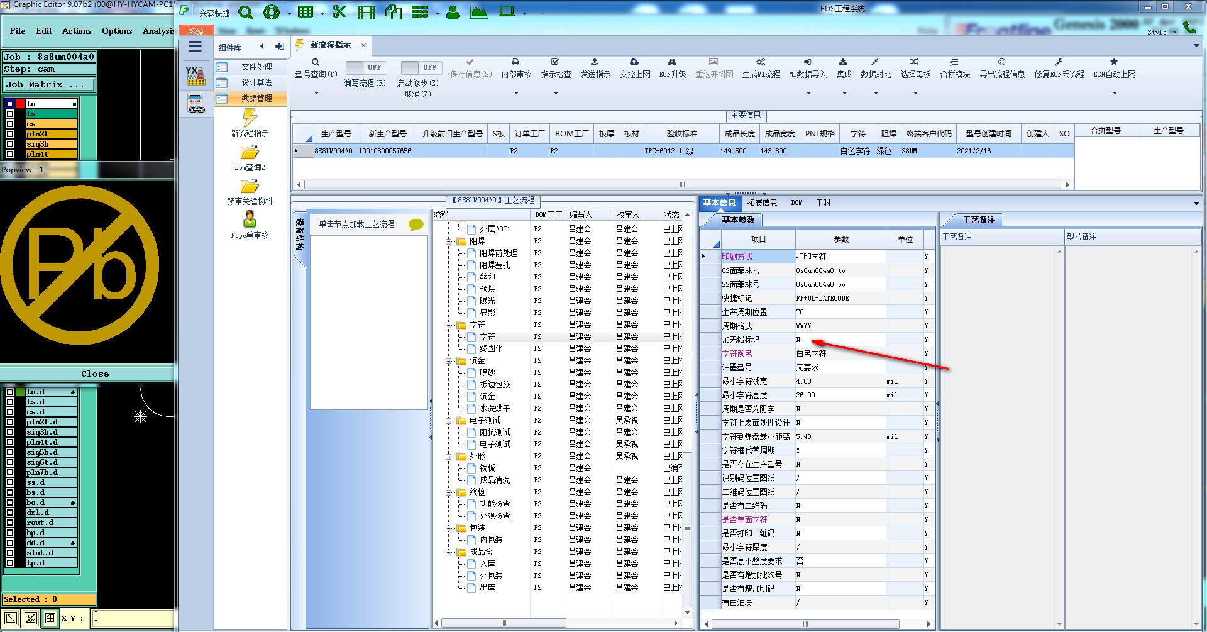Image resolution: width=1207 pixels, height=632 pixels.
Task: Click the green area chart icon
Action: tap(478, 12)
